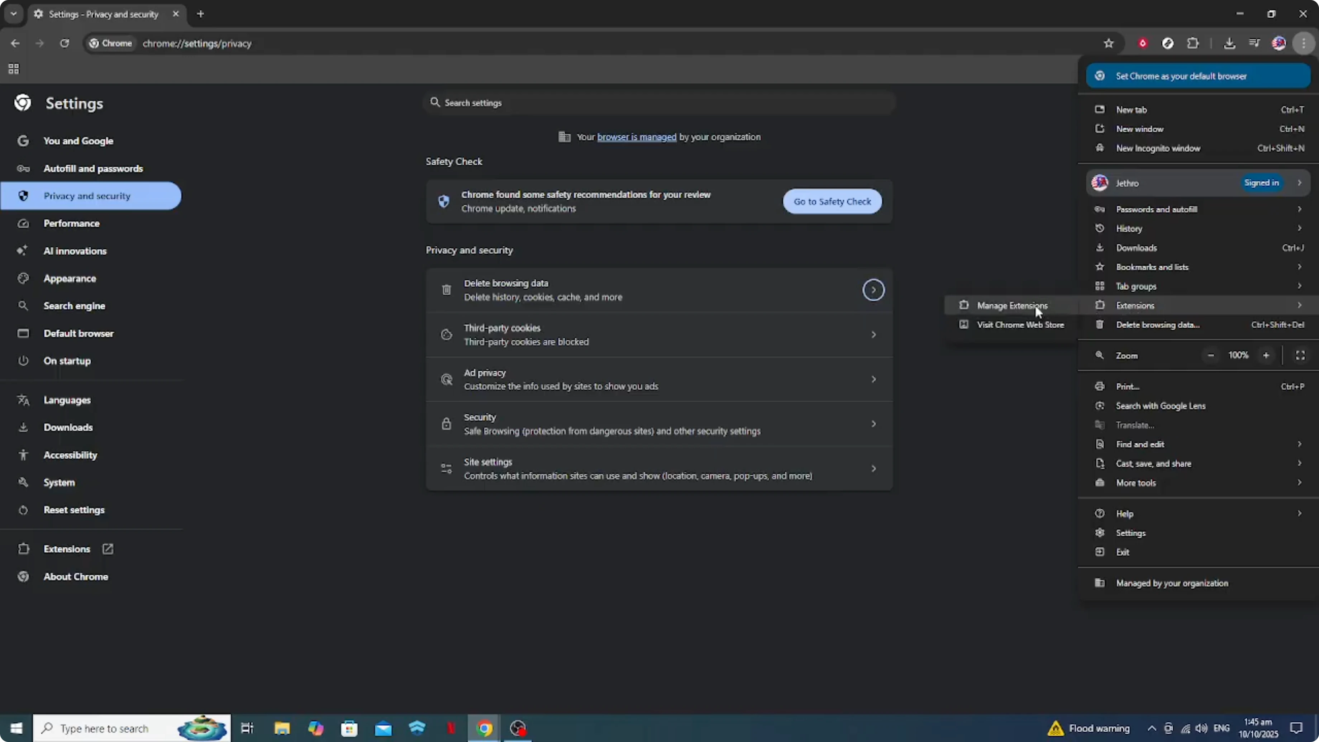1319x742 pixels.
Task: Open the media controls toolbar icon
Action: pyautogui.click(x=1254, y=43)
